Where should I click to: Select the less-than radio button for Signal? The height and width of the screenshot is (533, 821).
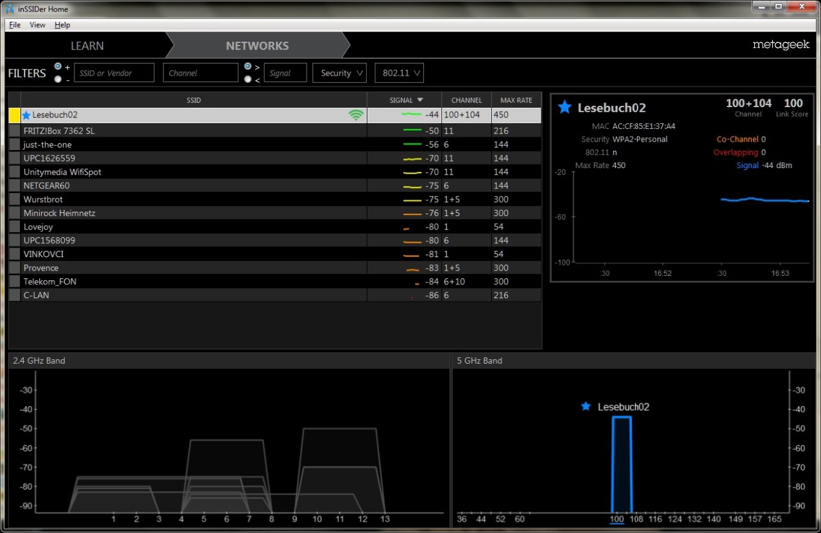[248, 80]
